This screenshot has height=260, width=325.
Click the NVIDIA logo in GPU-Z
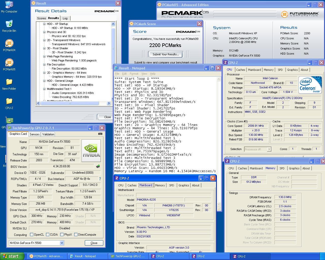[x=91, y=150]
